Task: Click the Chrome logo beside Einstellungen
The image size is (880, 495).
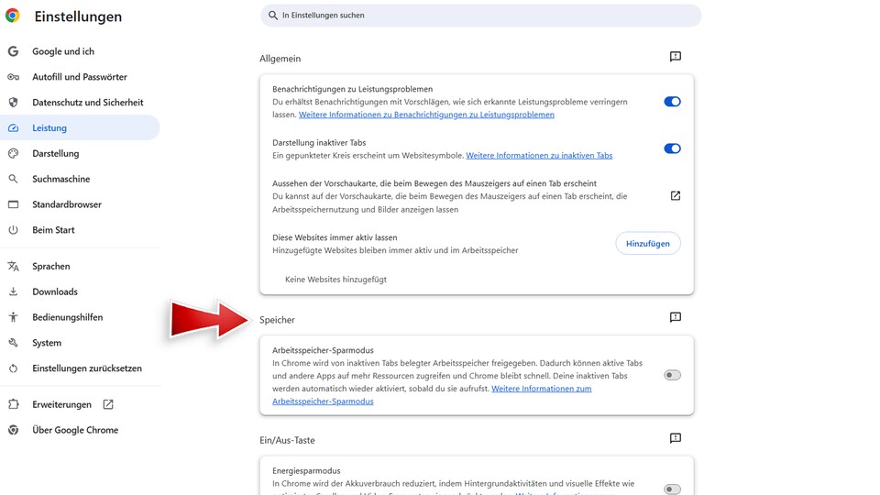Action: (x=13, y=16)
